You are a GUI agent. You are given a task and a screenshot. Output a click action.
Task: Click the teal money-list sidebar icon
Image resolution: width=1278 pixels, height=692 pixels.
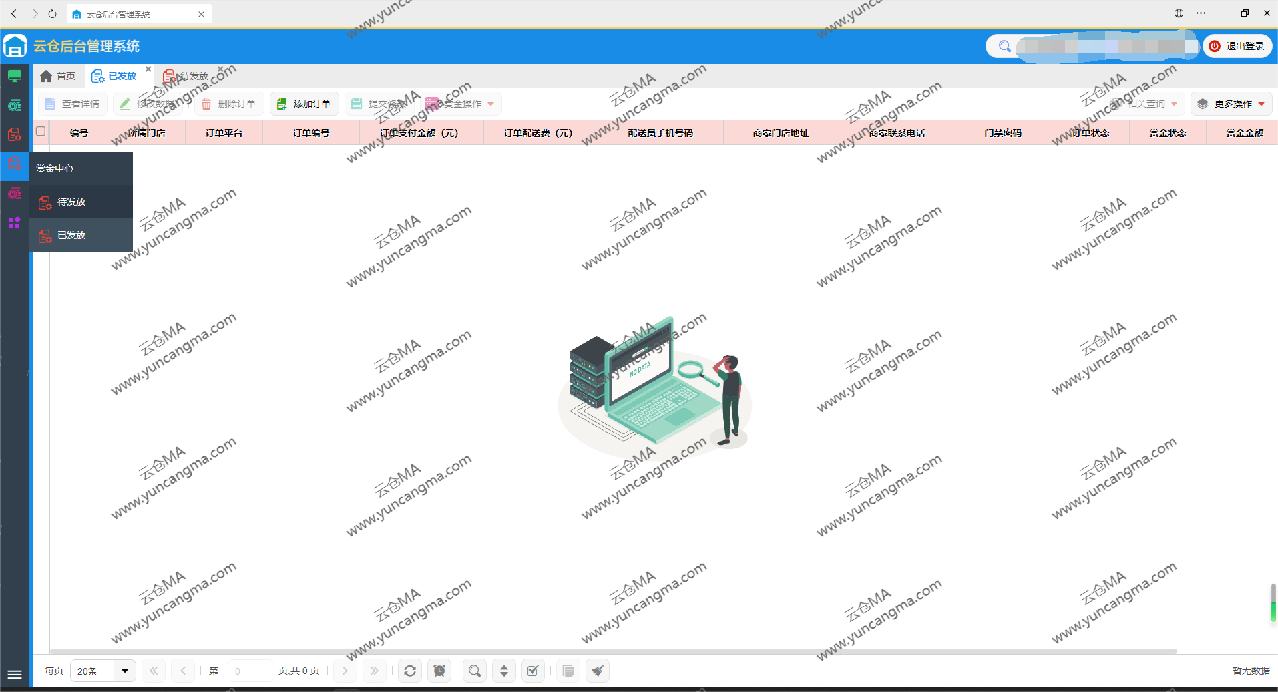click(15, 105)
